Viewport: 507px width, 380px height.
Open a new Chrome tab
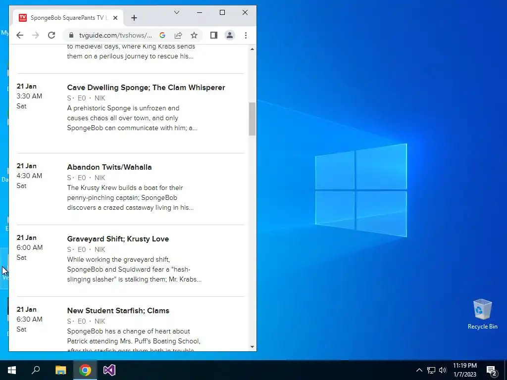(134, 18)
